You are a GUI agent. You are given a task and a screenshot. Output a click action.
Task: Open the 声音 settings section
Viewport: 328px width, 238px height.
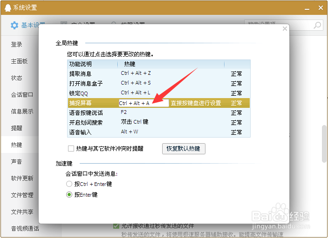coord(16,161)
